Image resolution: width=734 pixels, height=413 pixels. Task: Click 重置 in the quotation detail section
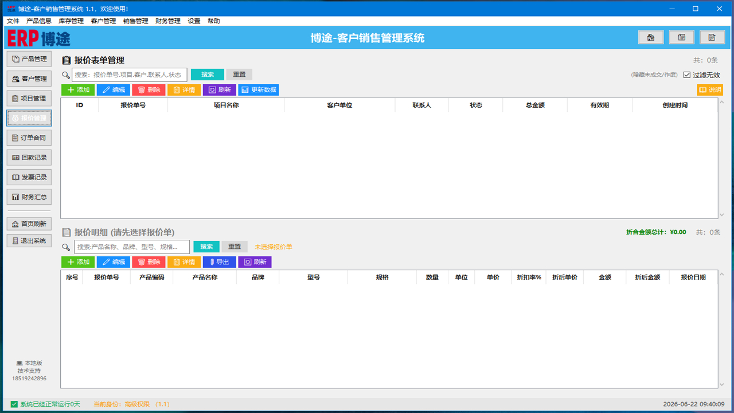tap(235, 247)
